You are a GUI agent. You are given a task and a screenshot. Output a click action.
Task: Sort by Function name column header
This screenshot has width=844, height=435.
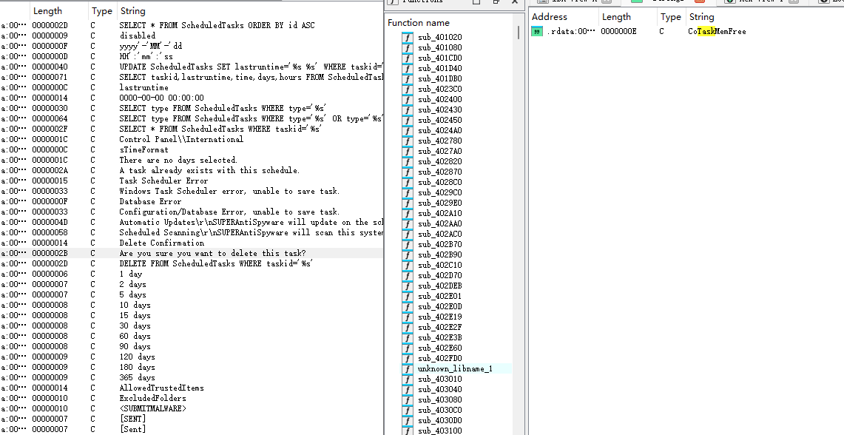(419, 23)
